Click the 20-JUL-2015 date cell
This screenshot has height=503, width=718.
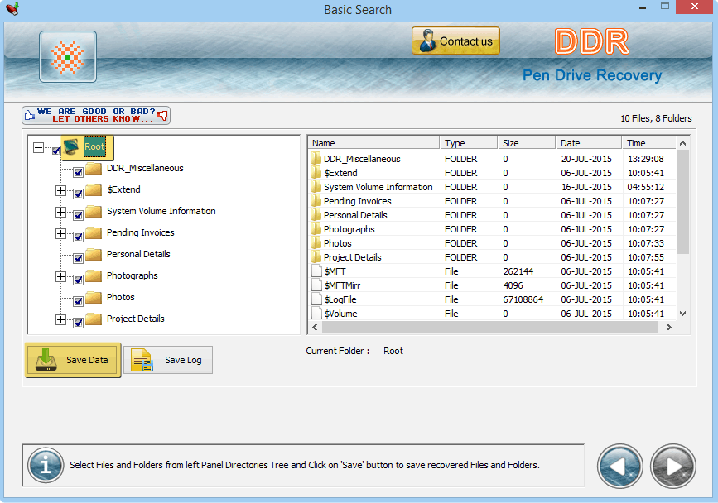tap(586, 159)
